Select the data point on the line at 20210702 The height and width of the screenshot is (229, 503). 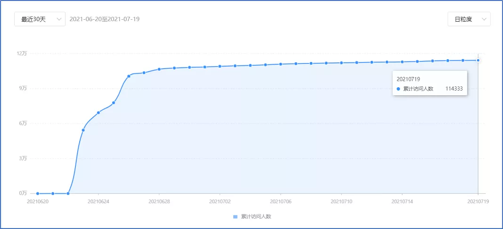coord(220,66)
